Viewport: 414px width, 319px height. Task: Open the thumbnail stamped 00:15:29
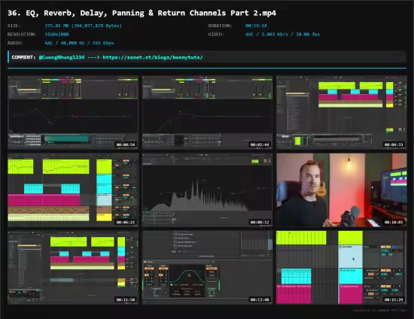click(x=342, y=268)
